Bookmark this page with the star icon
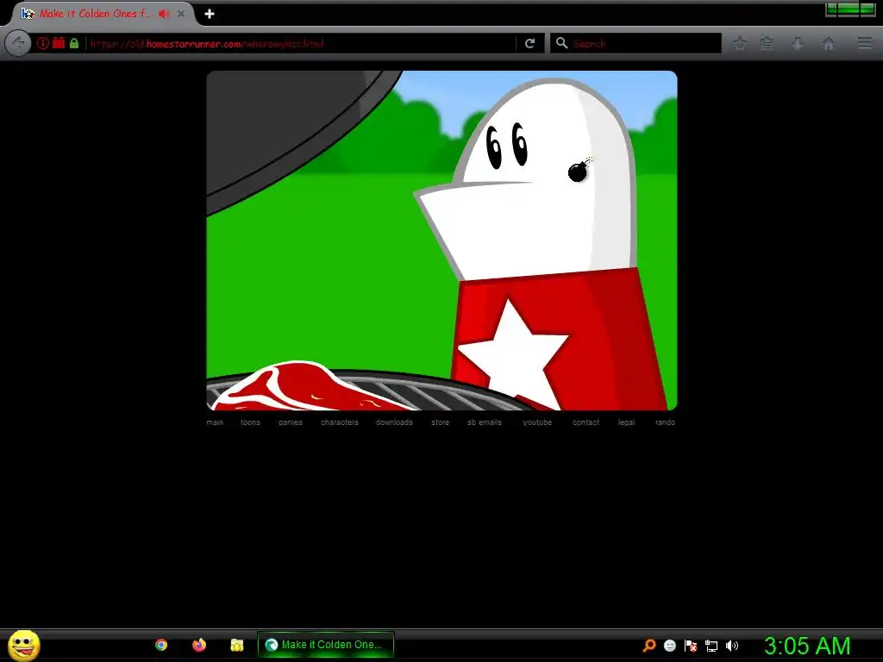Image resolution: width=883 pixels, height=662 pixels. tap(739, 43)
